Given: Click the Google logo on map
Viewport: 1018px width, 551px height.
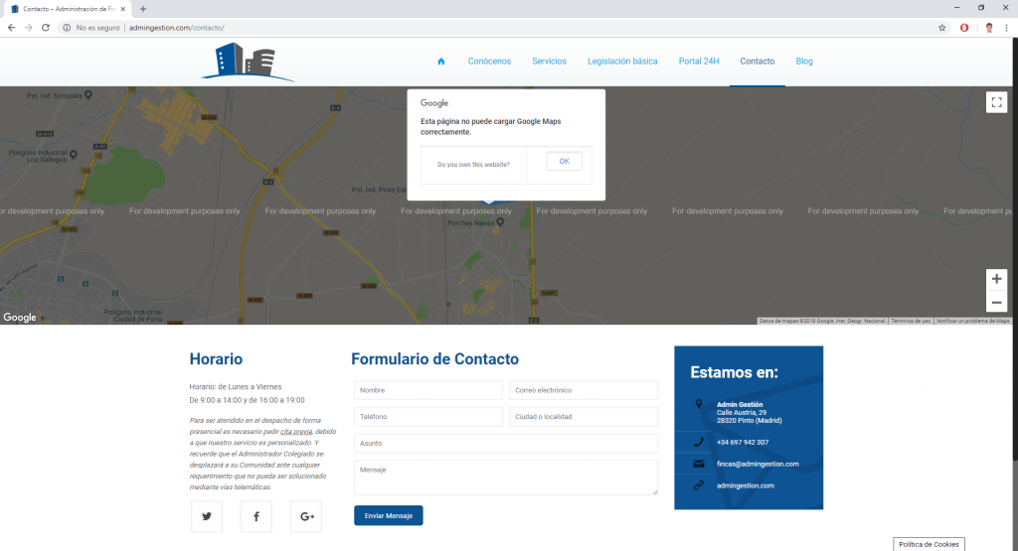Looking at the screenshot, I should 20,318.
